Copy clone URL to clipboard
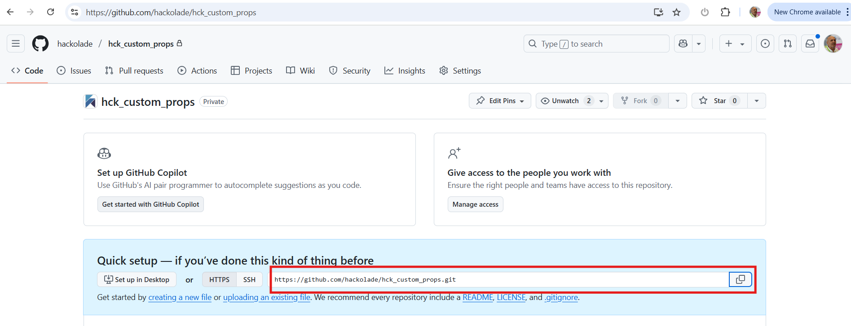 point(740,279)
